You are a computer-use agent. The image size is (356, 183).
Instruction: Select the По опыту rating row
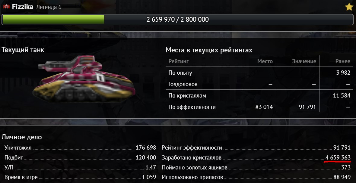(259, 73)
